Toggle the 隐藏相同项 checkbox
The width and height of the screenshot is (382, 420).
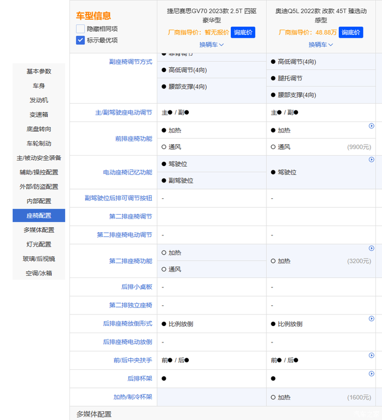point(81,29)
